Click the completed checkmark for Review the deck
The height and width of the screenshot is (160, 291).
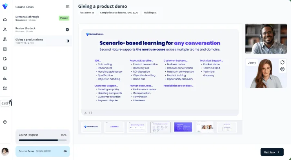pyautogui.click(x=67, y=29)
